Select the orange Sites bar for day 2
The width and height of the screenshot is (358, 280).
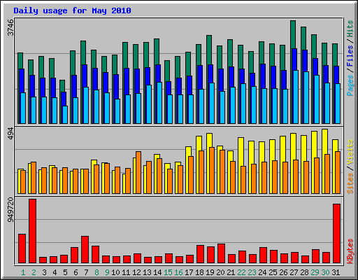coord(34,178)
